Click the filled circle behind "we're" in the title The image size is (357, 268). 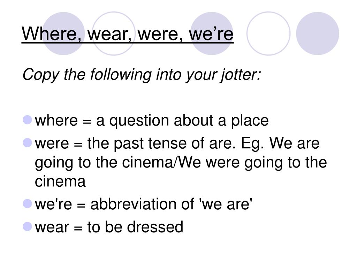click(x=212, y=33)
